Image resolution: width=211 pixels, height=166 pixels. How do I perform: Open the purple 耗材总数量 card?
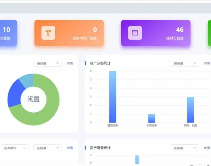(156, 33)
